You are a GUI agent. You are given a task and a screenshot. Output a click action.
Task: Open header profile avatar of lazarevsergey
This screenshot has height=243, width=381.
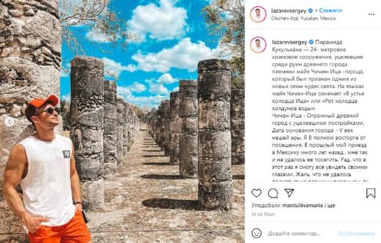pyautogui.click(x=258, y=14)
